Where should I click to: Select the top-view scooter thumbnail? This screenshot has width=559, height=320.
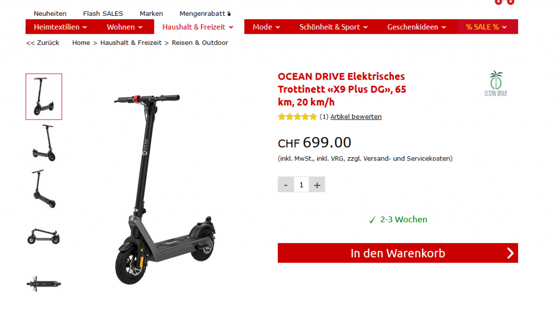click(44, 284)
